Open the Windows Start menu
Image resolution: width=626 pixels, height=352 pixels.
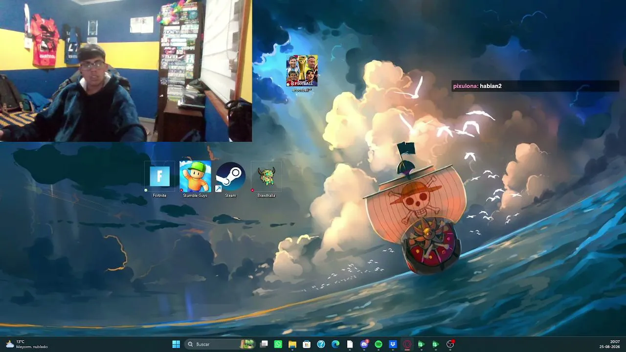[176, 344]
